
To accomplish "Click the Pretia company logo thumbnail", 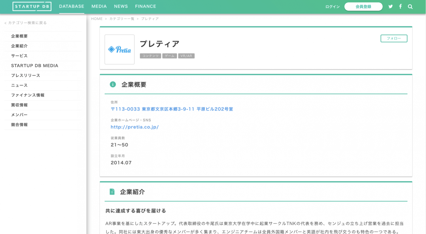I will pyautogui.click(x=120, y=49).
